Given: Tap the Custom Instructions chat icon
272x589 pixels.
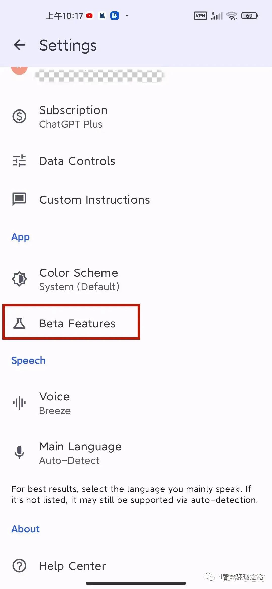Looking at the screenshot, I should (19, 199).
